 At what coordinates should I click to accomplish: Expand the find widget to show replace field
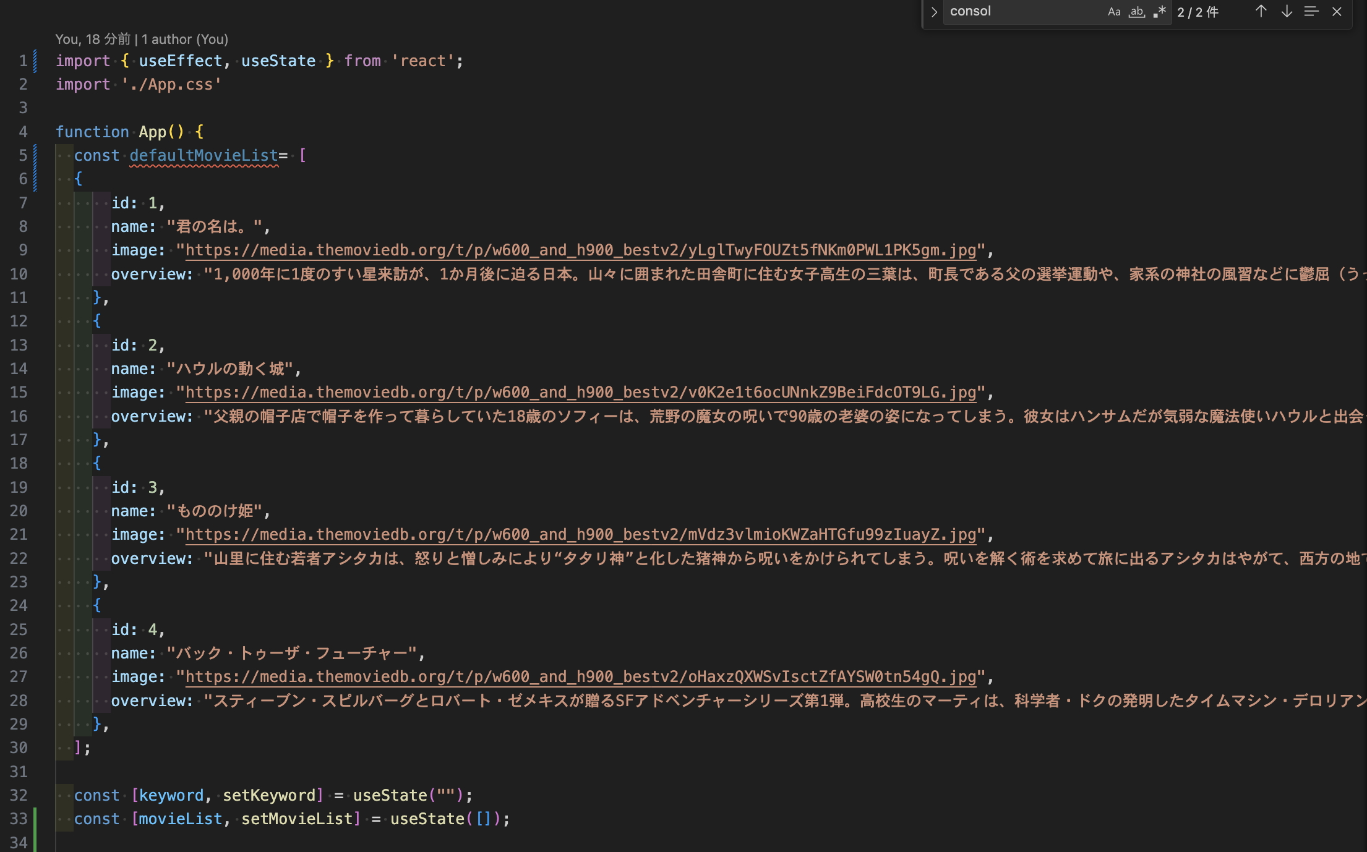coord(933,12)
